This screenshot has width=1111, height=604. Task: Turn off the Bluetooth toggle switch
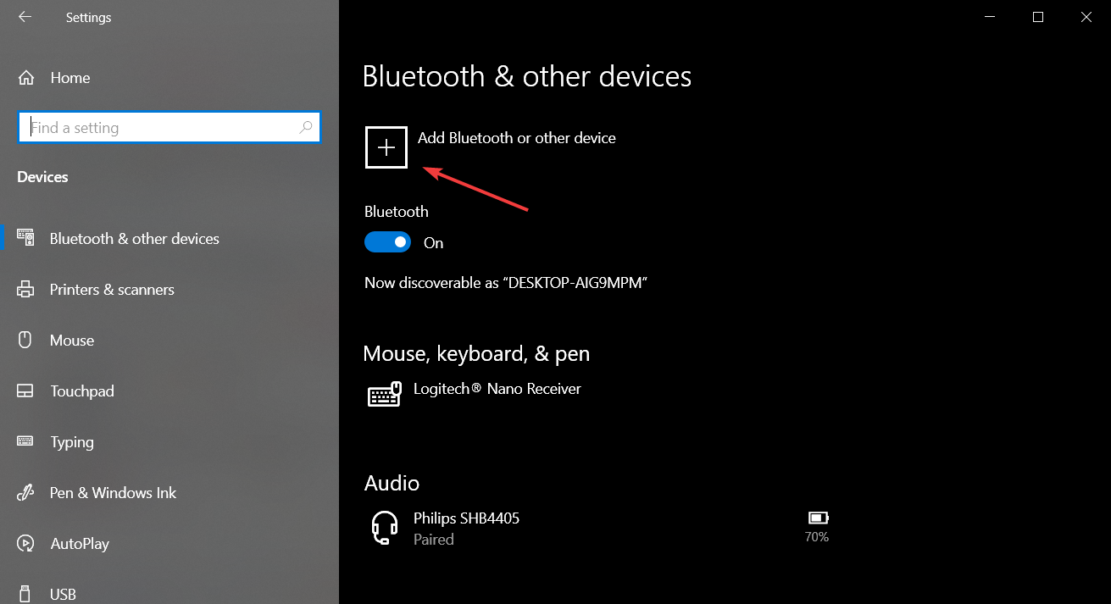(x=387, y=243)
